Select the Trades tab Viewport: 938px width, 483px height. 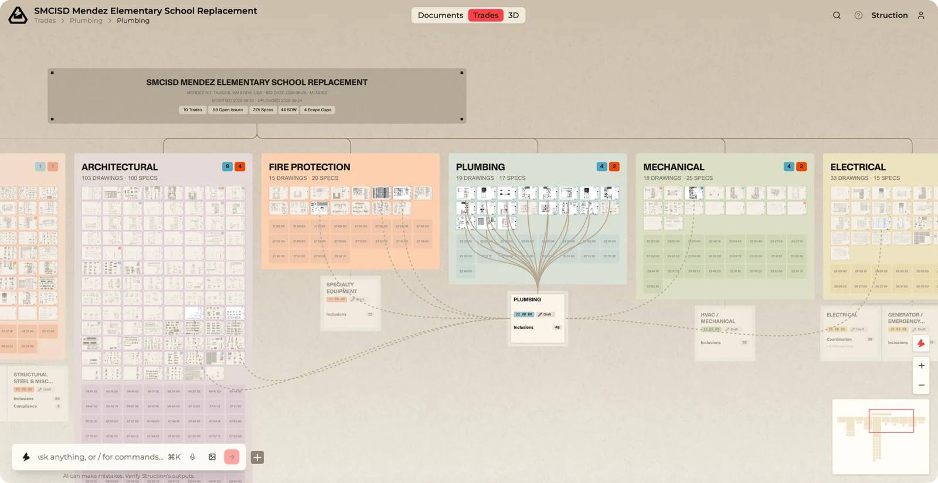coord(485,15)
